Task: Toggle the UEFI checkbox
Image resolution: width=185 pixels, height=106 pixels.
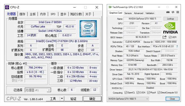Action: coord(170,37)
